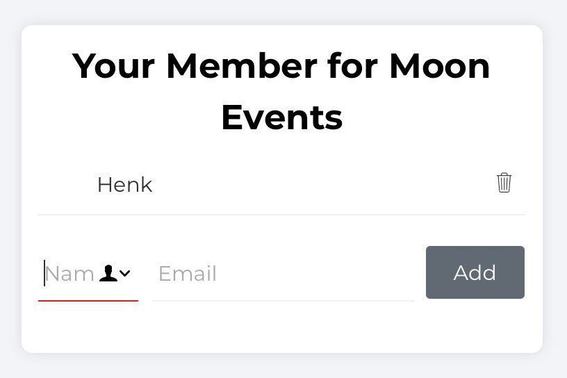
Task: Click blank card area below the Add form
Action: (281, 330)
